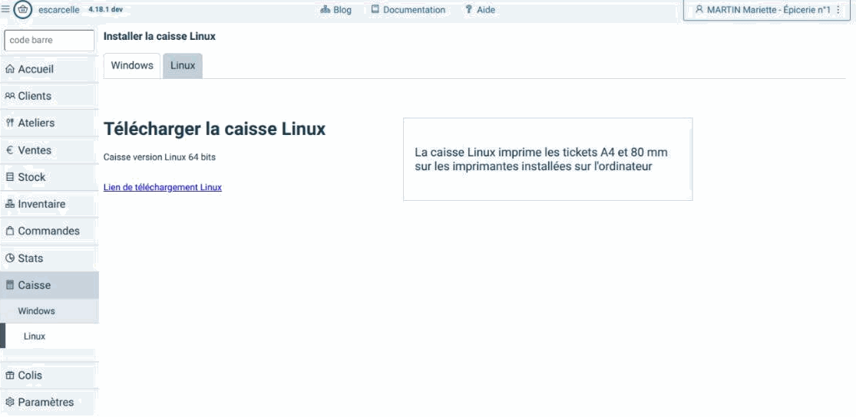Viewport: 856px width, 417px height.
Task: Click the 4.18.1 dev version label
Action: (x=105, y=9)
